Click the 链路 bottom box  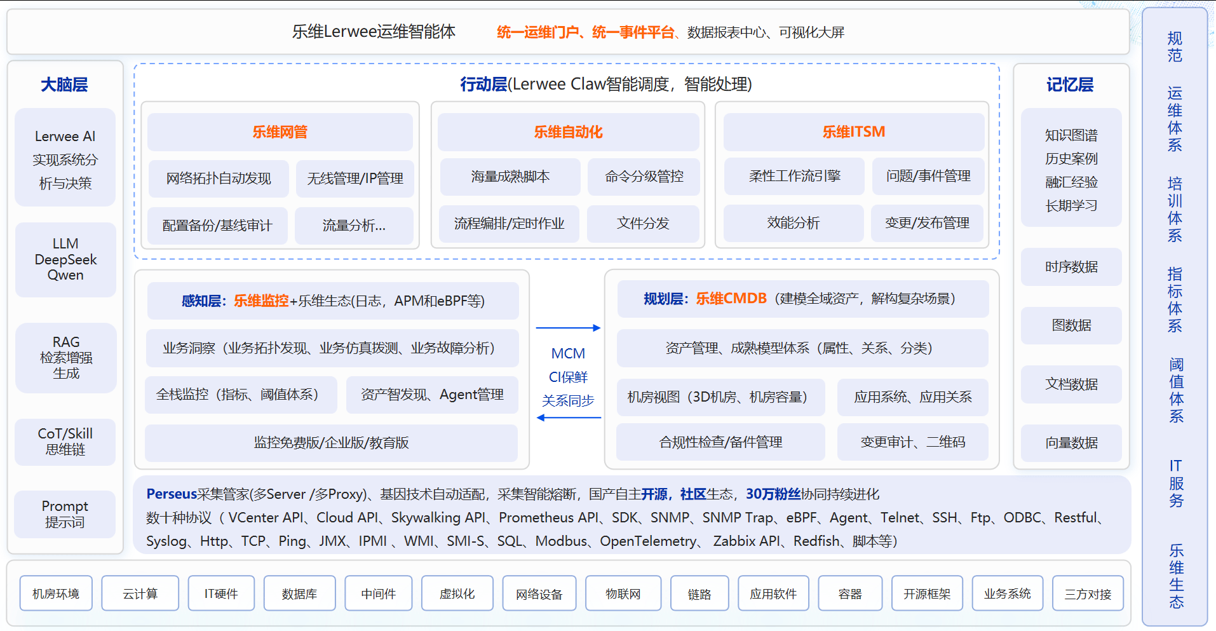[x=699, y=594]
